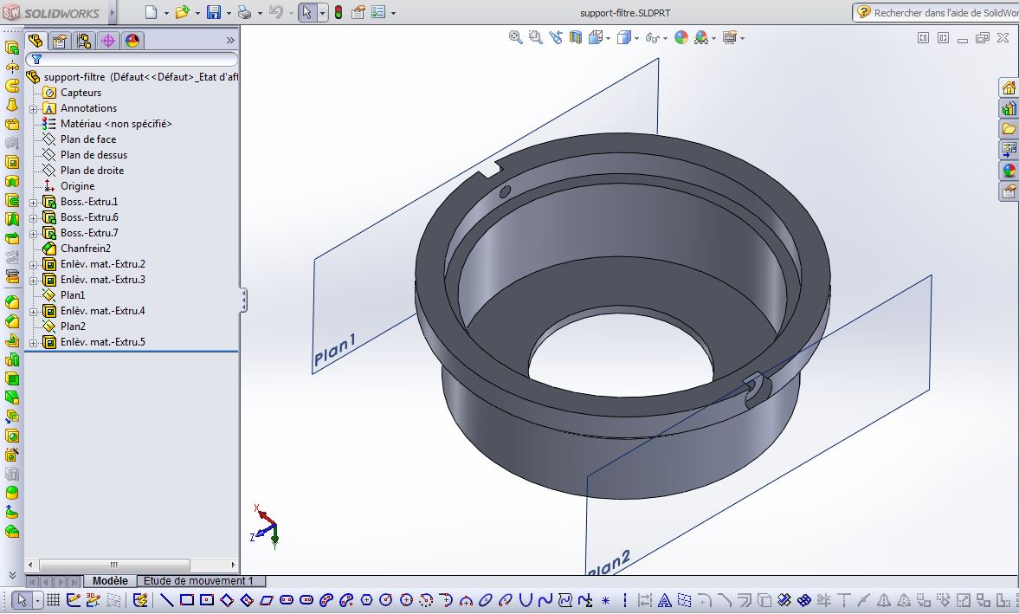Open the Appearances task pane sphere icon
This screenshot has width=1019, height=614.
1009,171
